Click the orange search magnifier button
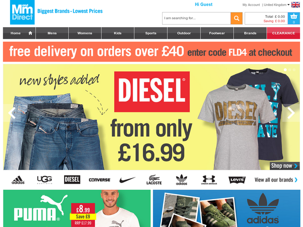 click(236, 18)
